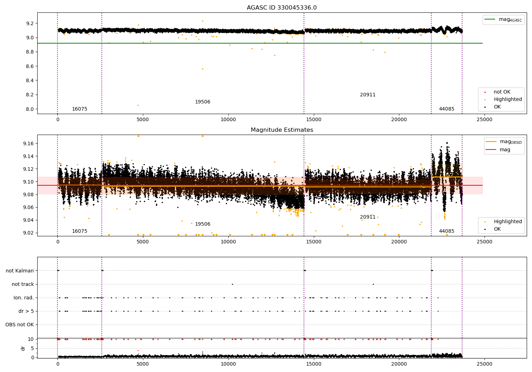This screenshot has width=532, height=372.
Task: Click y-axis tick 9.10
Action: pos(28,182)
